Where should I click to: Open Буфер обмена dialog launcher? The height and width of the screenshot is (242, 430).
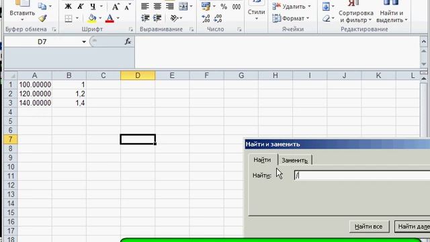tap(54, 30)
